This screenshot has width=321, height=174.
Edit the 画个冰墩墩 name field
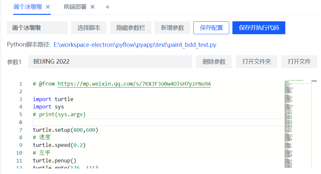click(37, 28)
